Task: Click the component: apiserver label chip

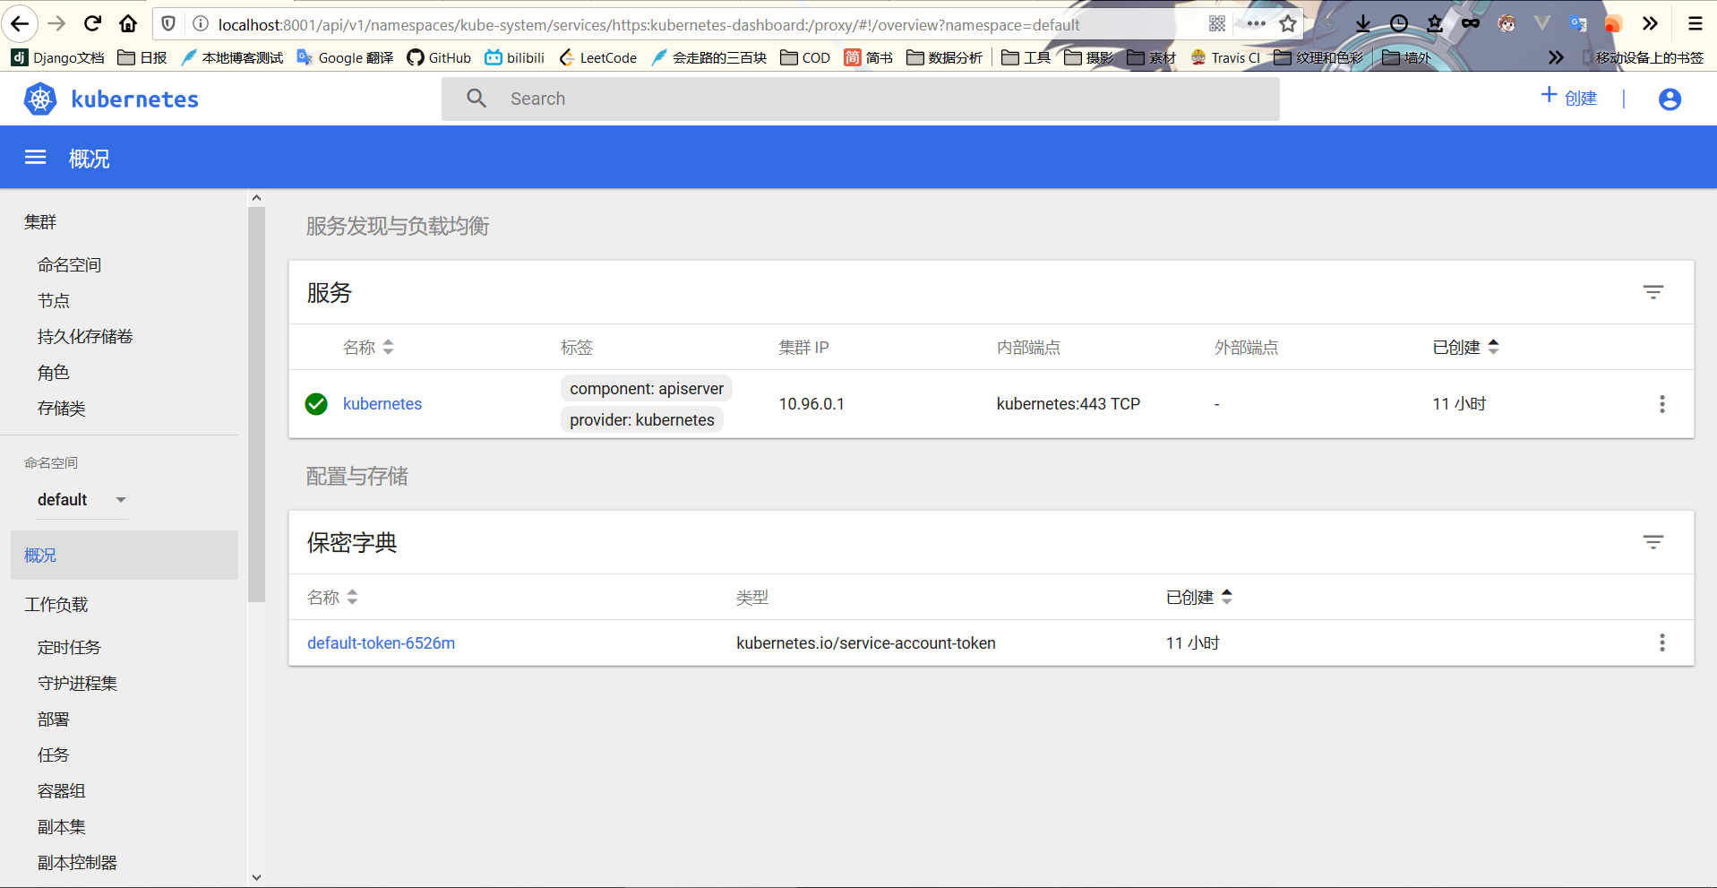Action: (647, 389)
